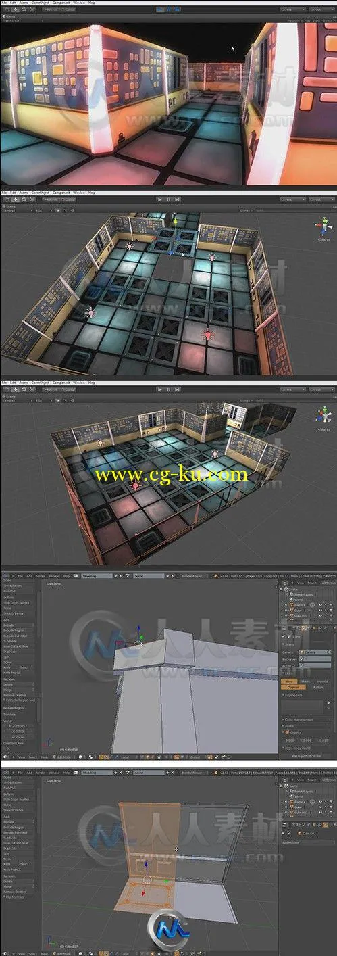Image resolution: width=337 pixels, height=956 pixels.
Task: Open Gizmos dropdown in second Unity Scene view
Action: [x=247, y=210]
